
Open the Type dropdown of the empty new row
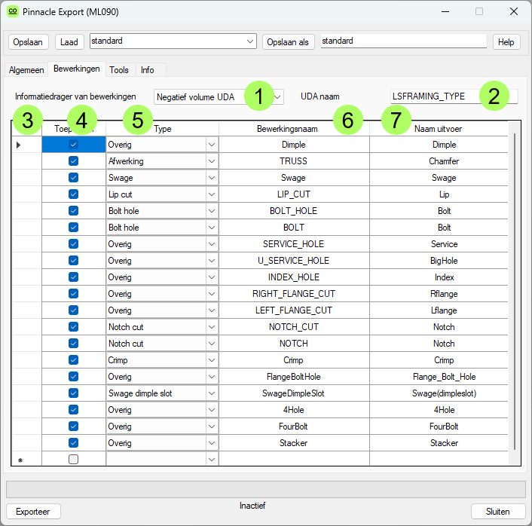(x=212, y=460)
